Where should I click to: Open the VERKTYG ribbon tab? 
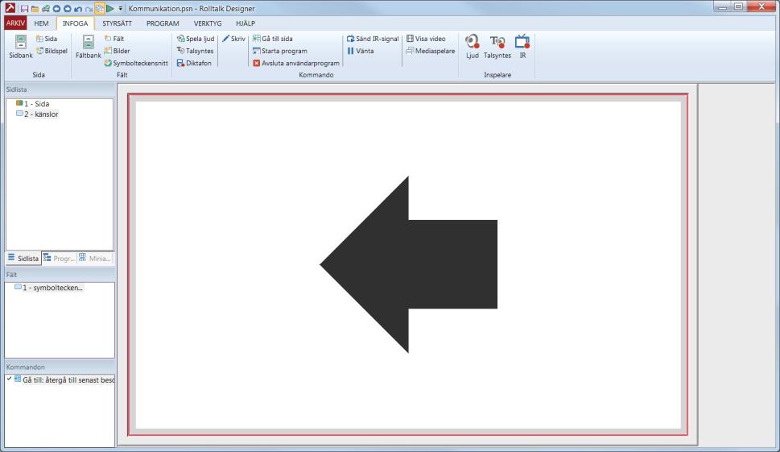208,23
